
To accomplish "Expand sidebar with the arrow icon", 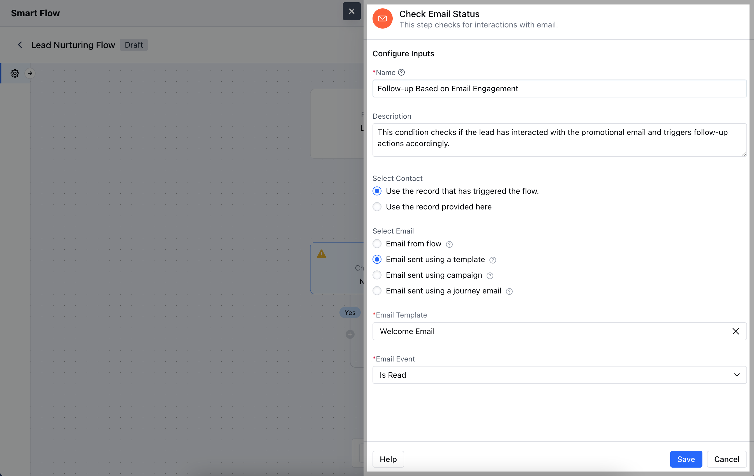I will [30, 73].
